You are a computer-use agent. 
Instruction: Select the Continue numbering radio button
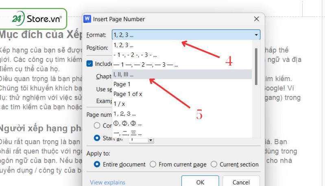97,125
